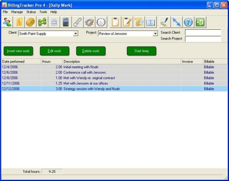This screenshot has width=229, height=181.
Task: Open the File menu
Action: coord(5,12)
